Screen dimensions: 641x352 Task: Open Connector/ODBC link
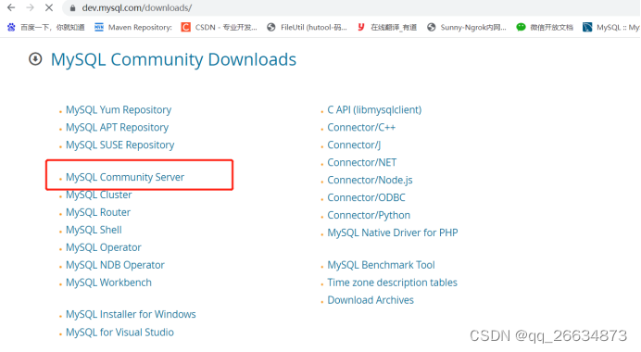[x=366, y=197]
